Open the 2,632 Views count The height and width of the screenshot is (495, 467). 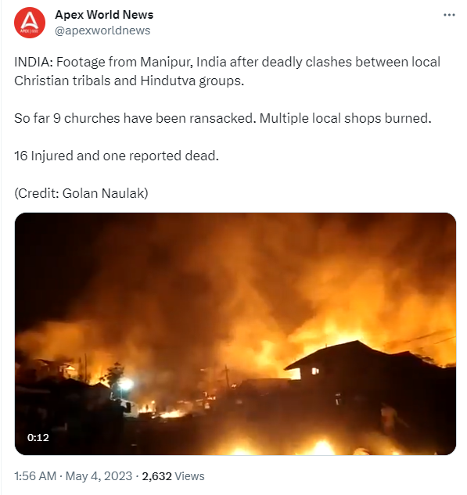(x=173, y=476)
